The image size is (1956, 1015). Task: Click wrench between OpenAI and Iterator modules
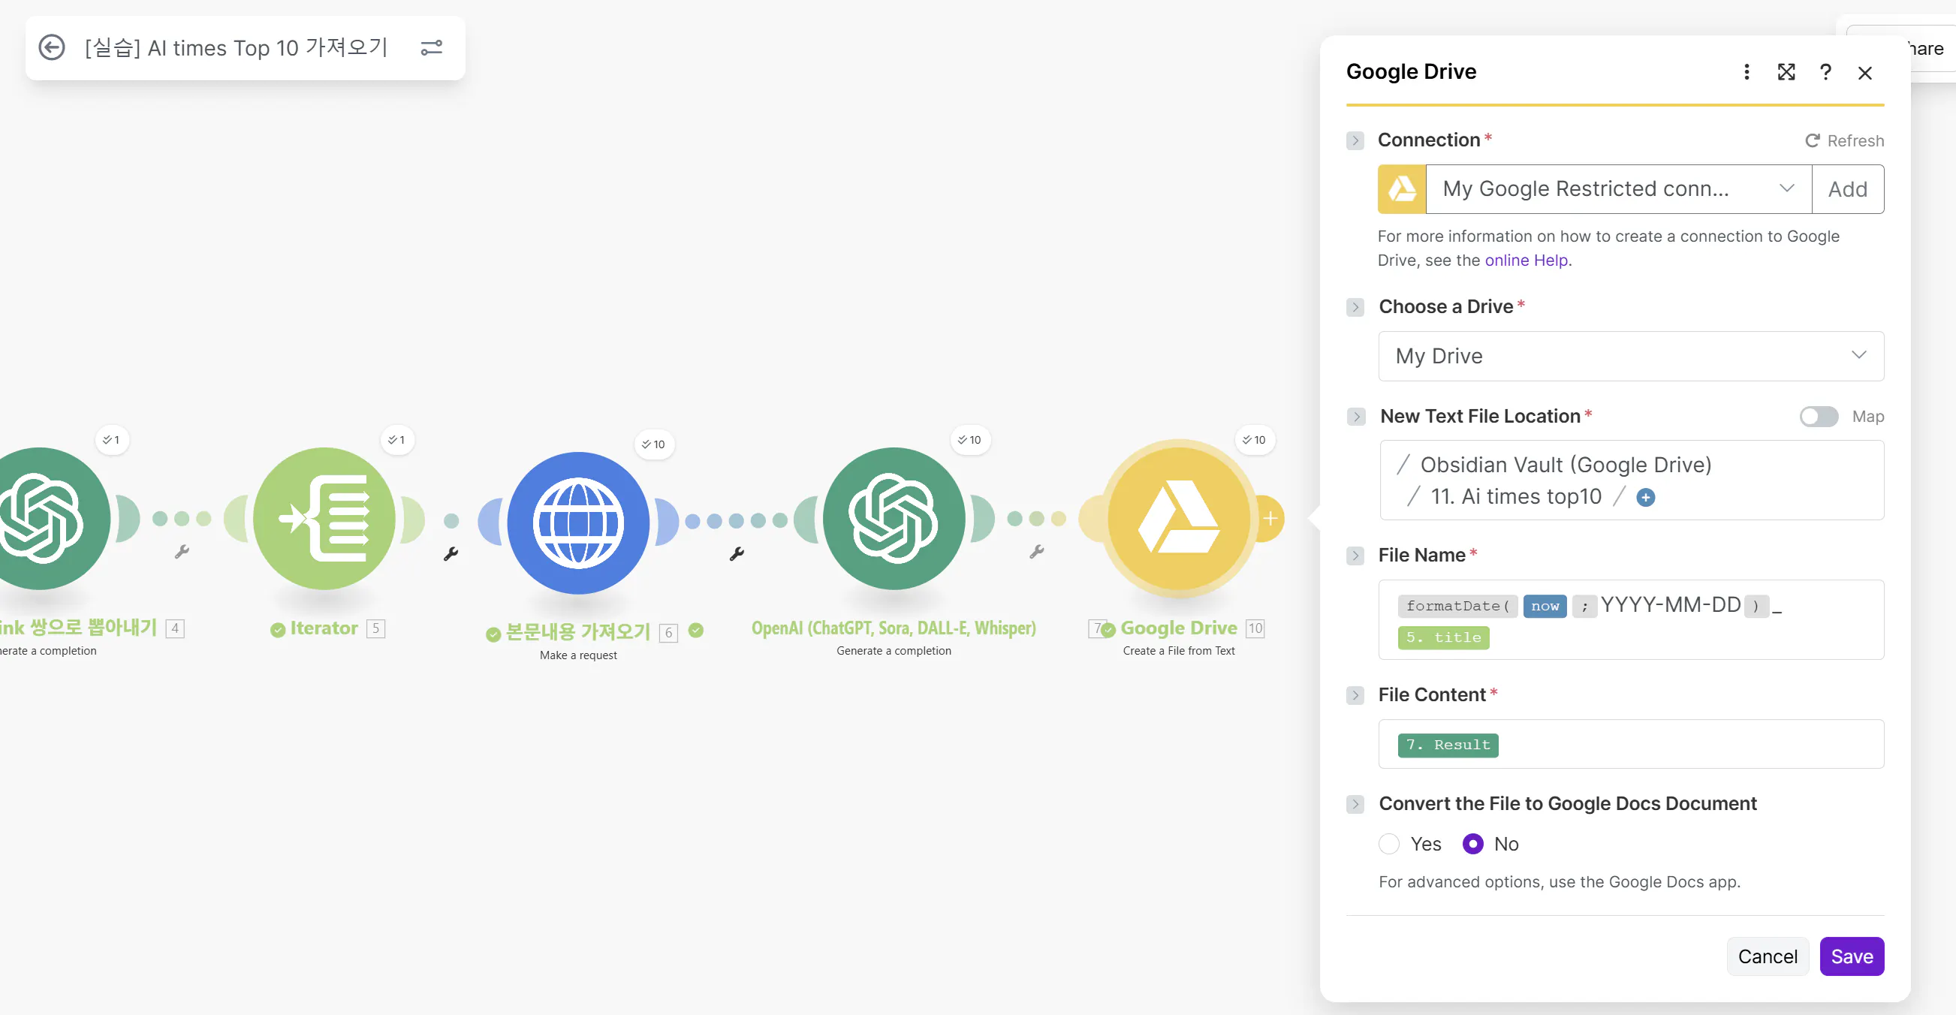pos(182,552)
